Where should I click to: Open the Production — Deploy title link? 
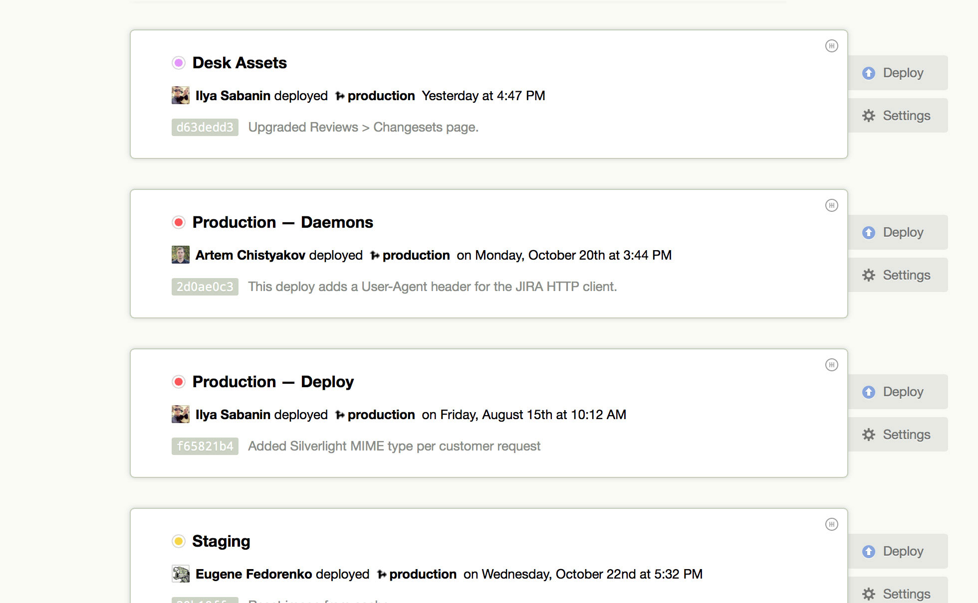pos(273,382)
